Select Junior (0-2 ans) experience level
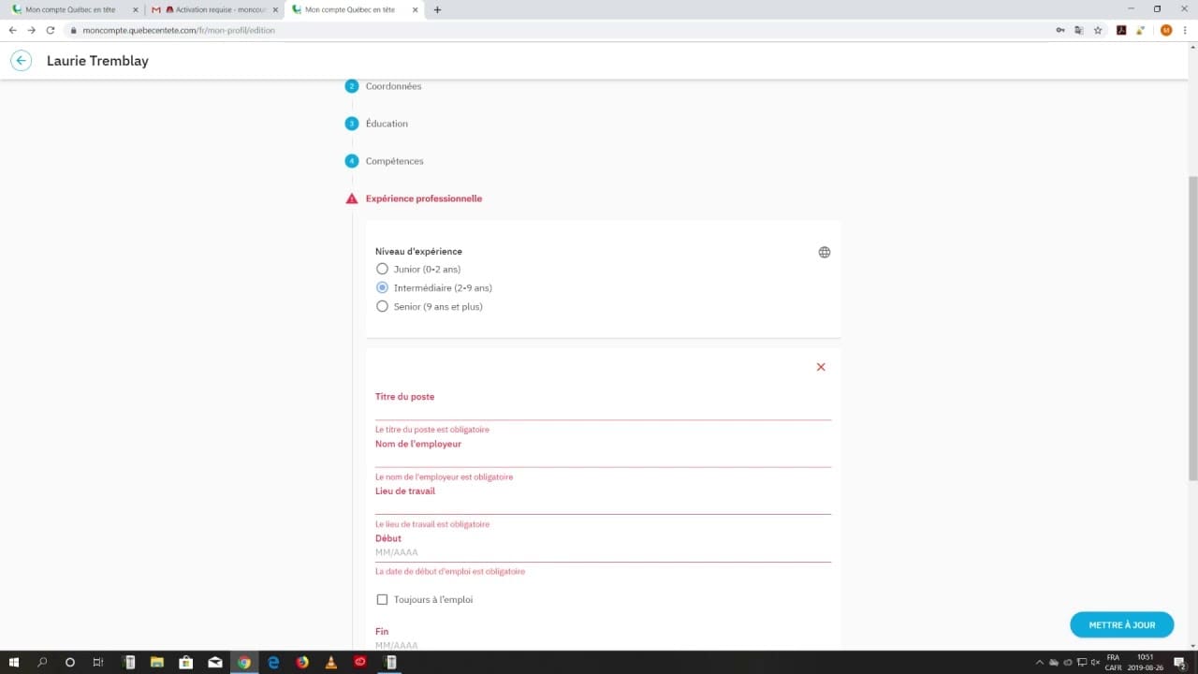1198x674 pixels. 382,269
